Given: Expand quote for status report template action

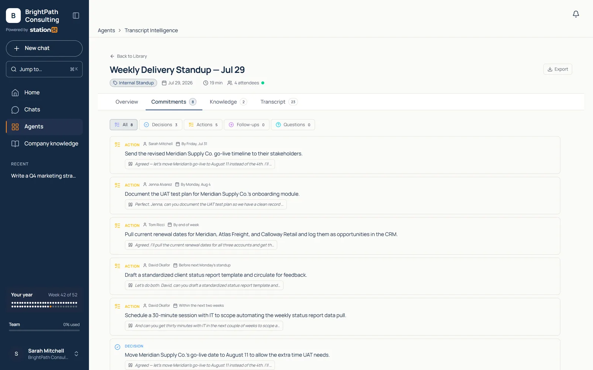Looking at the screenshot, I should (204, 285).
